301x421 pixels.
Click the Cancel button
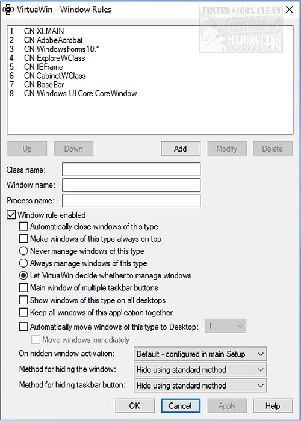tap(181, 406)
